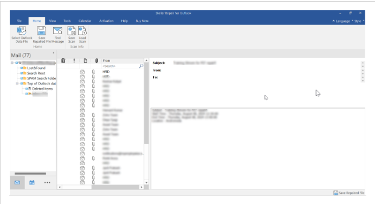This screenshot has height=204, width=375.
Task: Click the folder tree horizontal scrollbar
Action: 30,173
